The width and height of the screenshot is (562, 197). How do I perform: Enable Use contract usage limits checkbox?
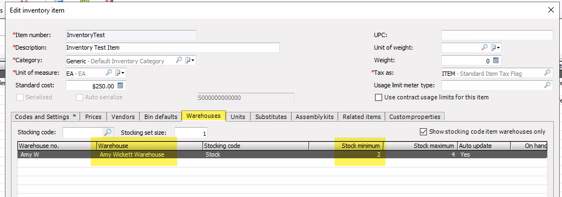coord(378,98)
